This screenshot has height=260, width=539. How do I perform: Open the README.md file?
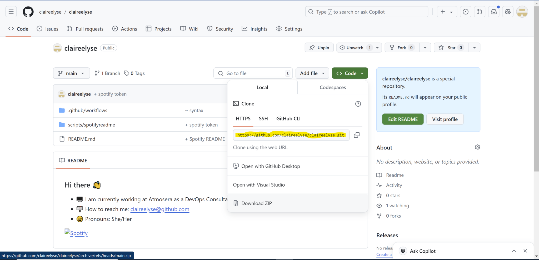point(82,139)
